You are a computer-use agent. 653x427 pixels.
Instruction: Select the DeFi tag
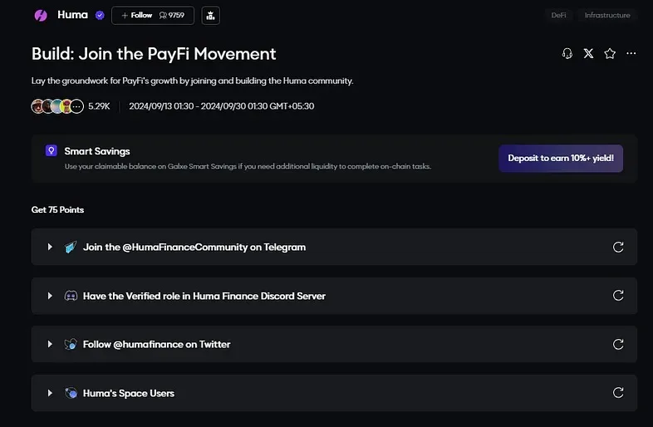(x=558, y=16)
